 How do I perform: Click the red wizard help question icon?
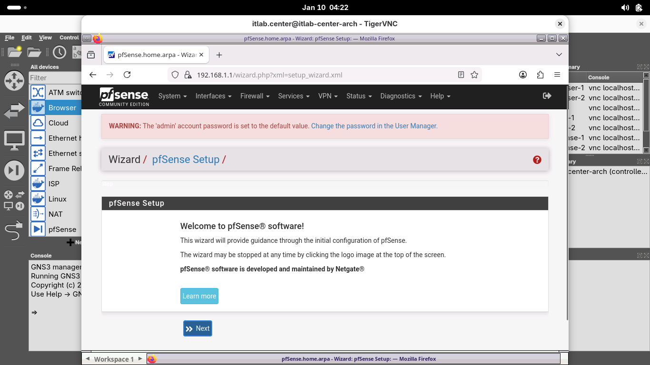[537, 160]
